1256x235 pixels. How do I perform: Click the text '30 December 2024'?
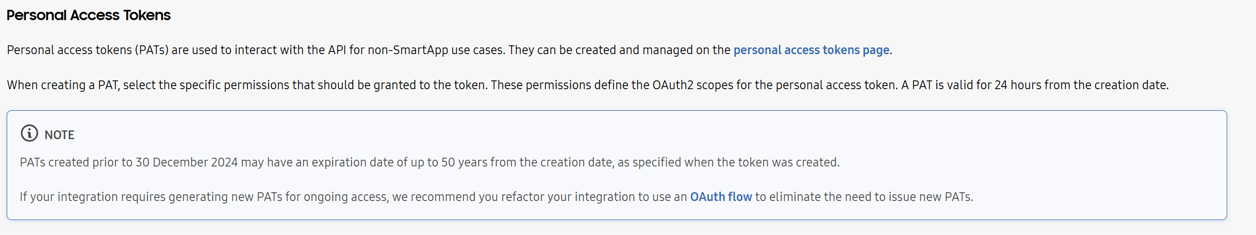pos(186,162)
